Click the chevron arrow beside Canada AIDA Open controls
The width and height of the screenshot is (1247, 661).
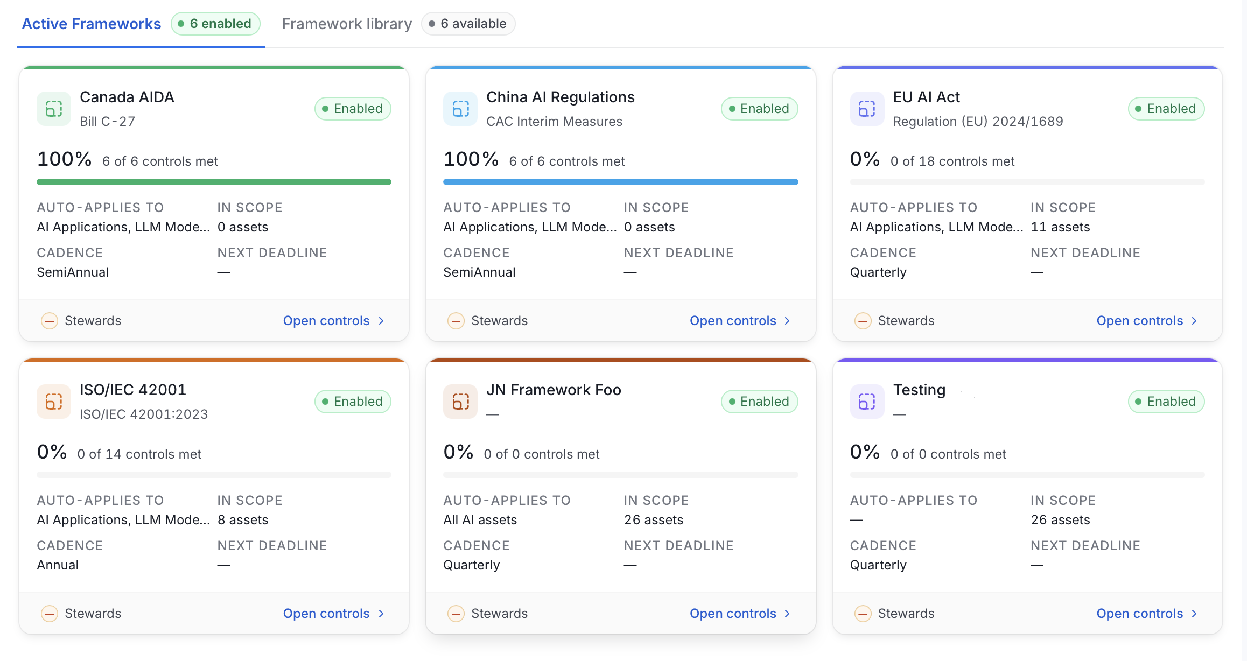pos(381,321)
